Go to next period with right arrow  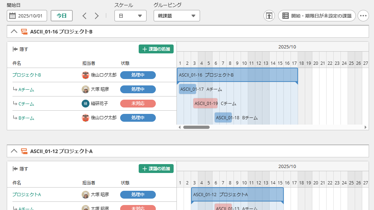coord(97,16)
